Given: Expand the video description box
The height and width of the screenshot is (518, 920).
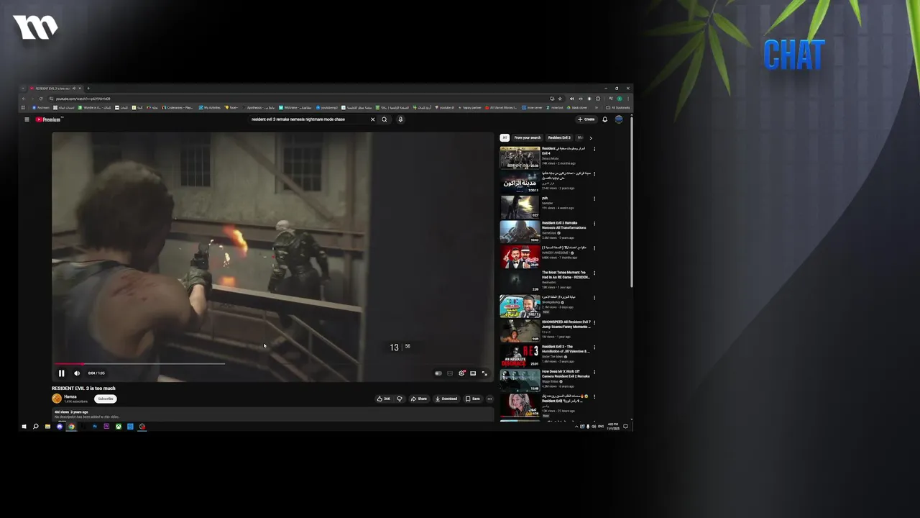Looking at the screenshot, I should click(x=273, y=414).
